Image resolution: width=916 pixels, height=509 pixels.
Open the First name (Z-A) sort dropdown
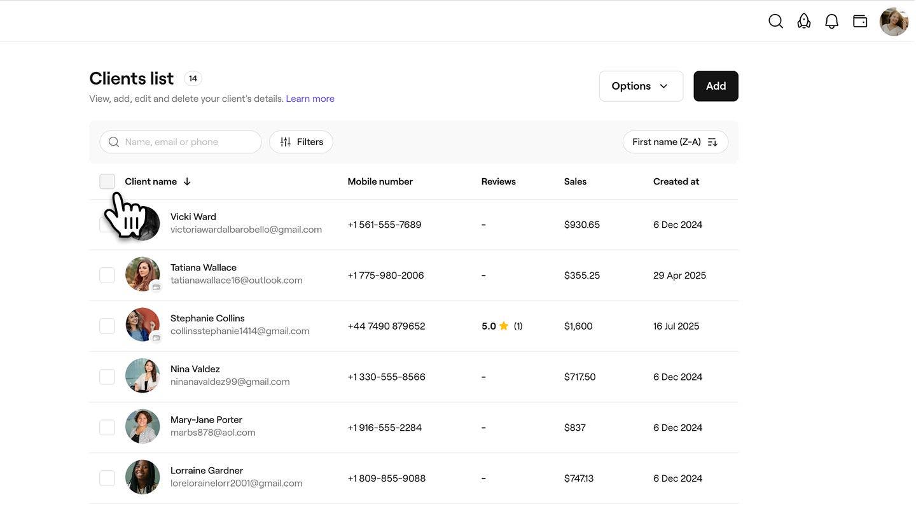[676, 142]
